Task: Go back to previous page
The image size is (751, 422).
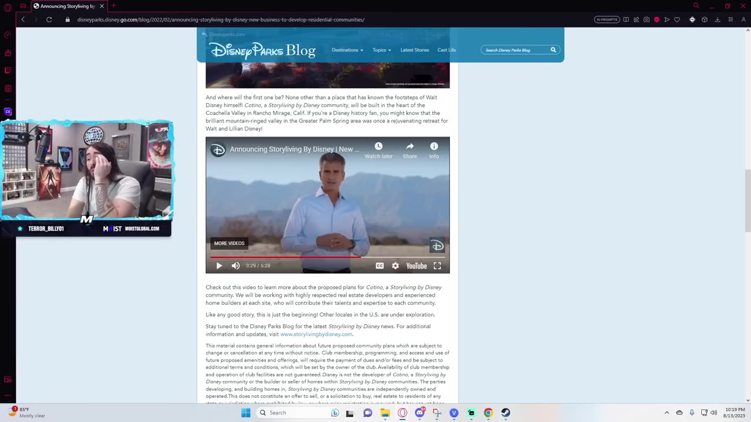Action: click(23, 19)
